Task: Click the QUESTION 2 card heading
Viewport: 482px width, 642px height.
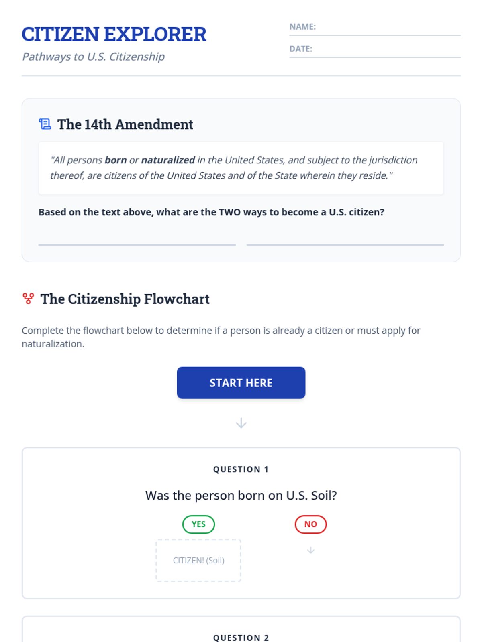Action: click(x=241, y=638)
